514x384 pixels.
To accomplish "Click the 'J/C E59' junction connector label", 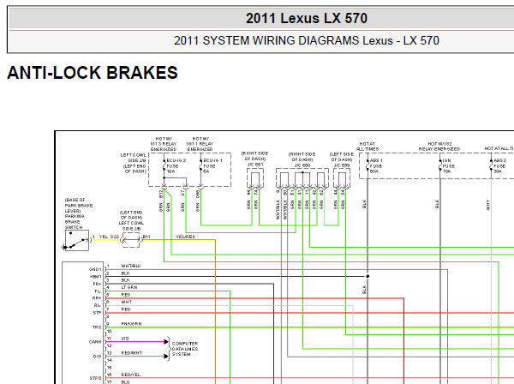I will click(x=342, y=165).
